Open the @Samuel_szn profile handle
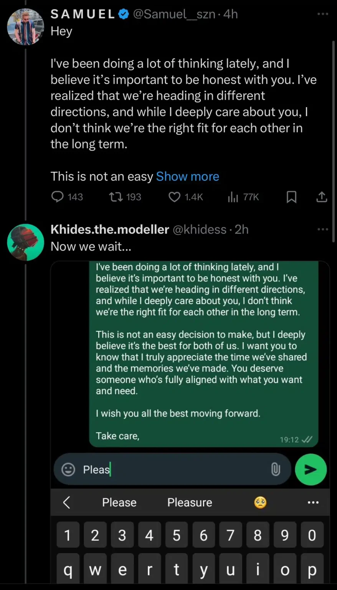 pos(173,14)
